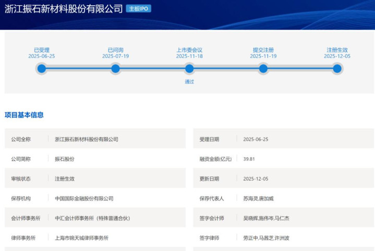Click law firm 上海市锦天城律师事务所 value
375x251 pixels.
(x=81, y=238)
